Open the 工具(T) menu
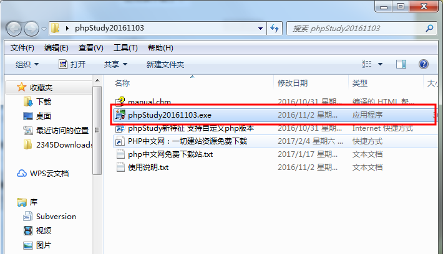Image resolution: width=443 pixels, height=254 pixels. point(125,48)
